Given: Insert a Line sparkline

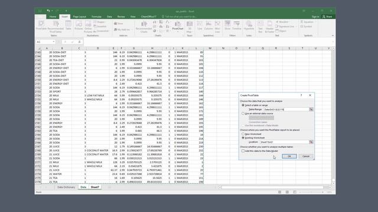Looking at the screenshot, I should click(x=200, y=25).
